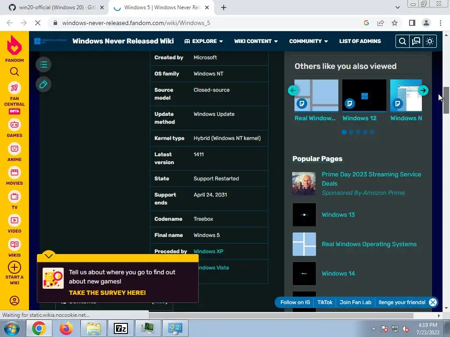Open the Wikis book icon
This screenshot has height=337, width=450.
click(15, 244)
